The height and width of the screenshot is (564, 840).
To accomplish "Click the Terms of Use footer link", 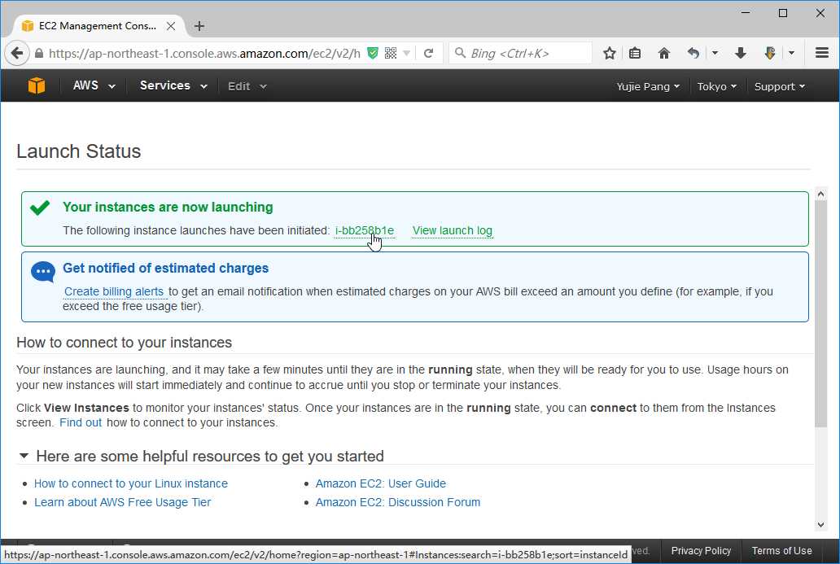I will point(781,551).
